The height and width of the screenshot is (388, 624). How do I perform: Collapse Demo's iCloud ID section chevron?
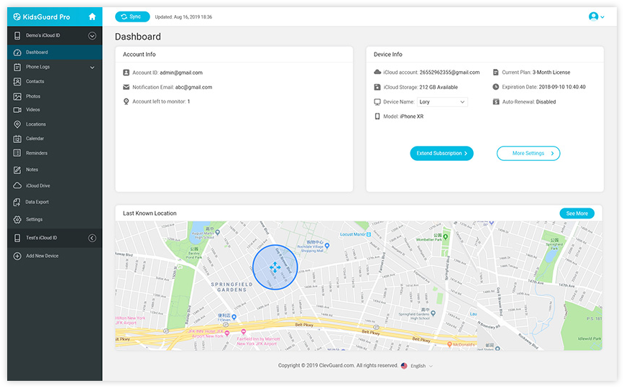click(x=92, y=36)
